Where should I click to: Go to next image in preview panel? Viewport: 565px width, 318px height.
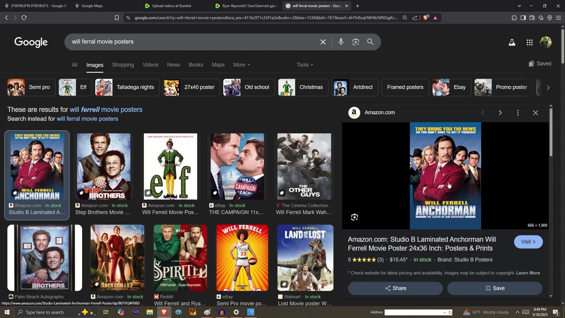(500, 113)
